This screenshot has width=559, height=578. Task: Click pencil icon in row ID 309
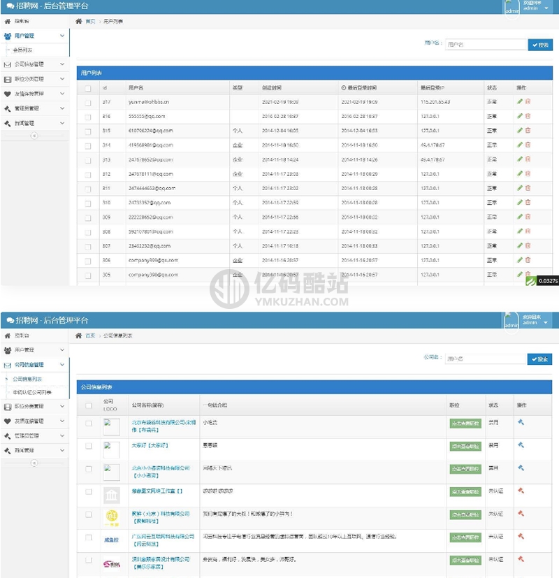[520, 217]
